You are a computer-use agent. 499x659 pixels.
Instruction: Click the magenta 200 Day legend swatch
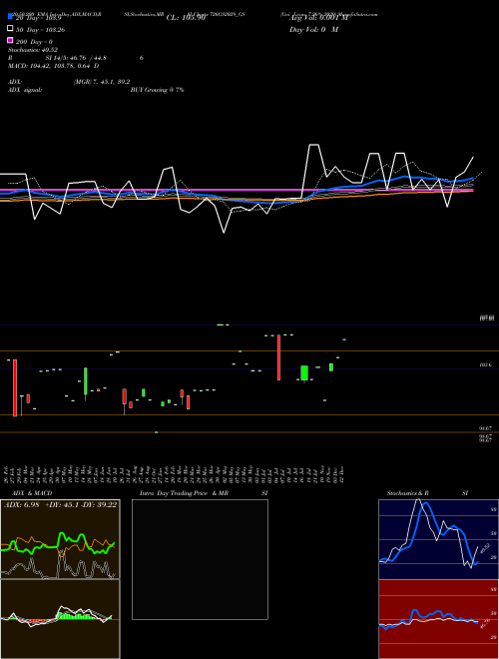[10, 40]
